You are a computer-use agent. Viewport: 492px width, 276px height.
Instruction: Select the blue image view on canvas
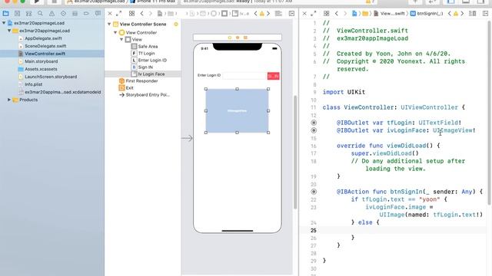pyautogui.click(x=237, y=110)
